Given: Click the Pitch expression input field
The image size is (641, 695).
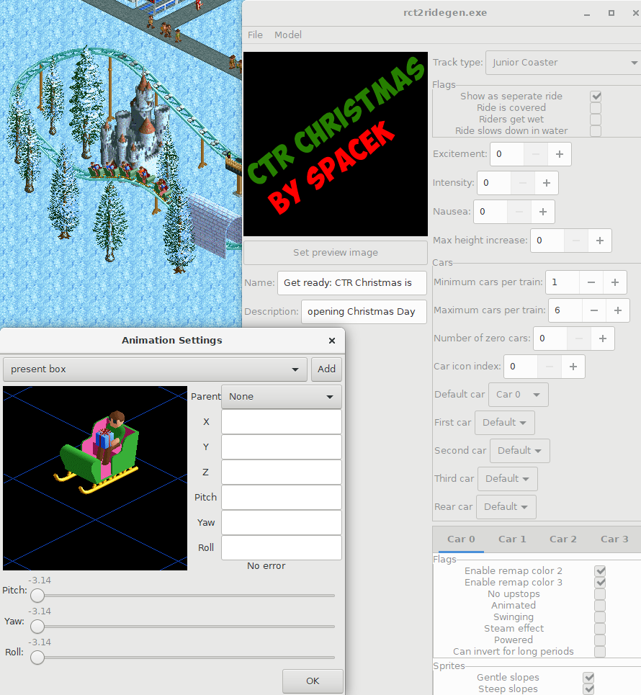Looking at the screenshot, I should tap(282, 498).
